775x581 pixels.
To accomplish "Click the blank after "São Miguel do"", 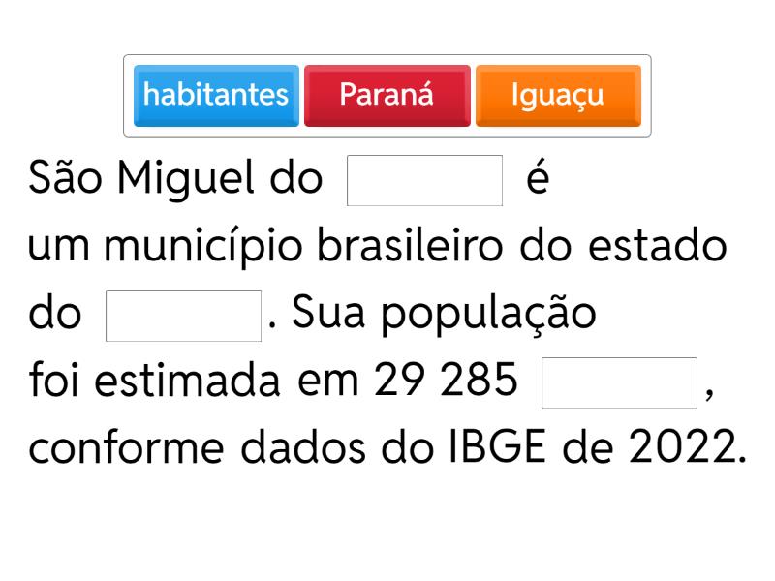I will pos(424,180).
